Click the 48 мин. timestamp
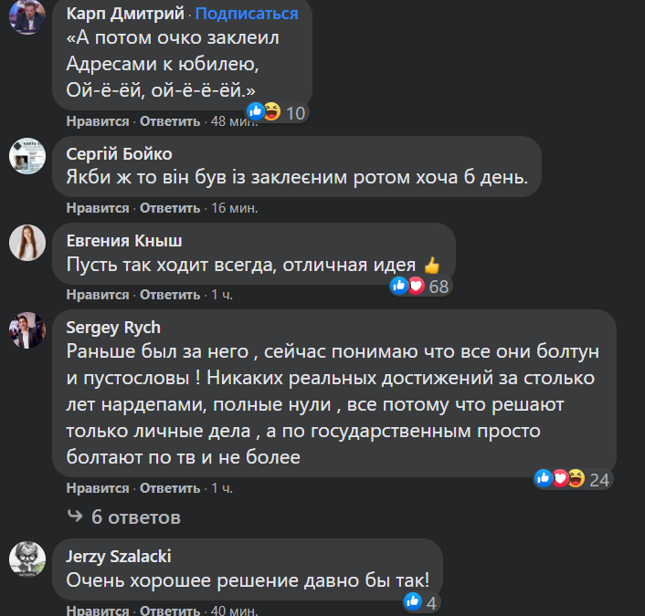This screenshot has height=616, width=645. click(x=232, y=121)
